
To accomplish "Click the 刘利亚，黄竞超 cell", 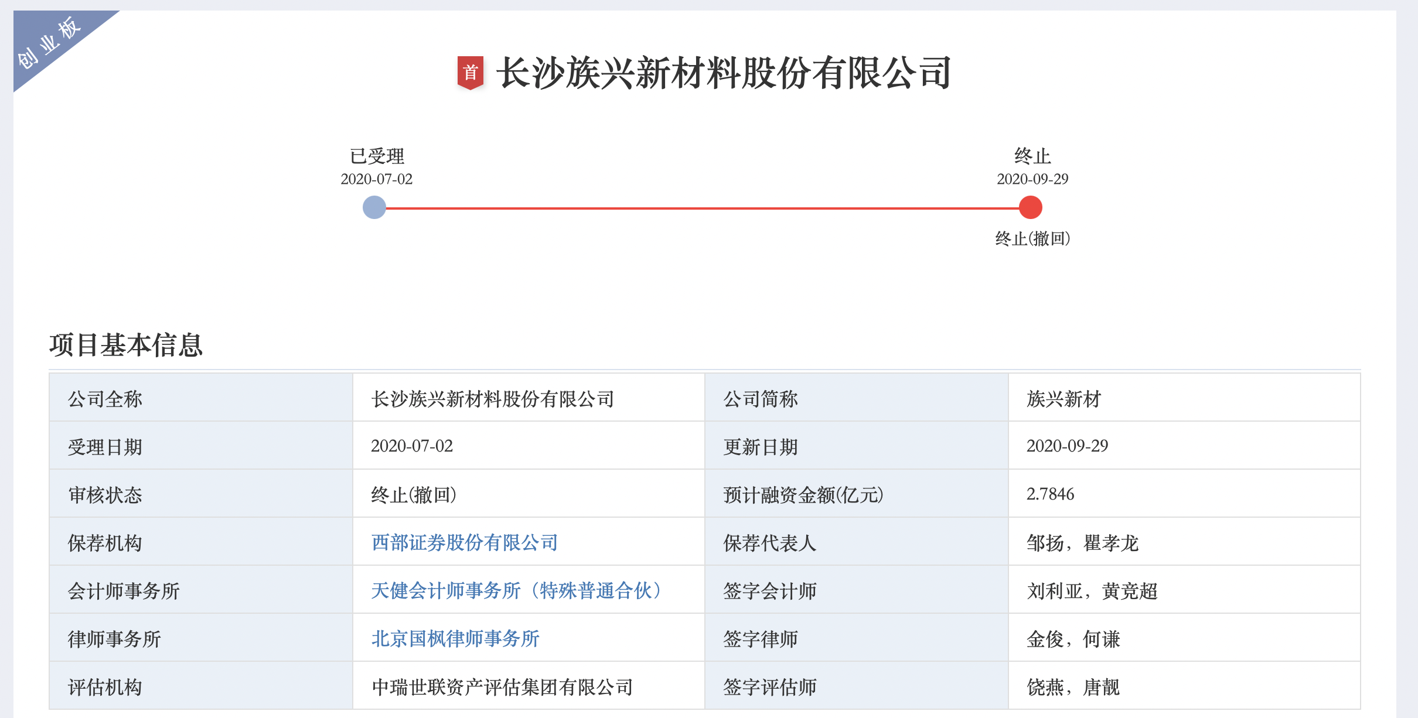I will (1184, 589).
